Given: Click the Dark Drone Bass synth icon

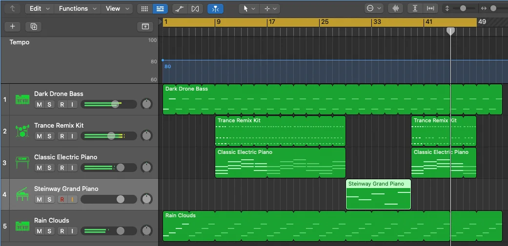Looking at the screenshot, I should tap(22, 99).
